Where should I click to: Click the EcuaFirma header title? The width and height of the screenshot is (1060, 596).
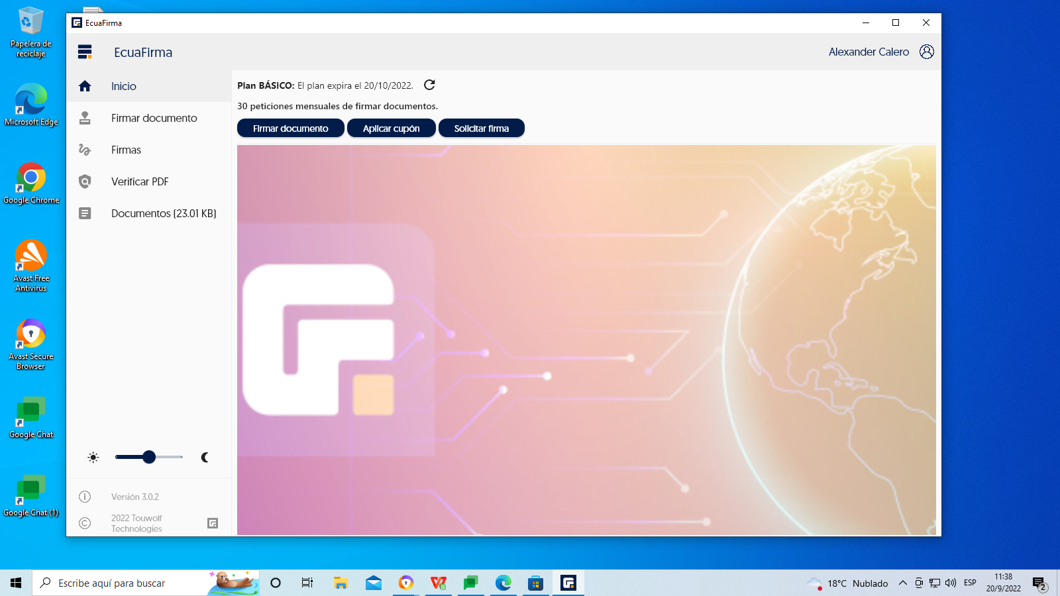pyautogui.click(x=143, y=52)
